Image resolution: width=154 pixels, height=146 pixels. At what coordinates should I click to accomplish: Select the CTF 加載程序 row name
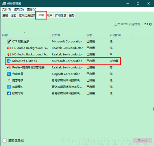[21, 42]
